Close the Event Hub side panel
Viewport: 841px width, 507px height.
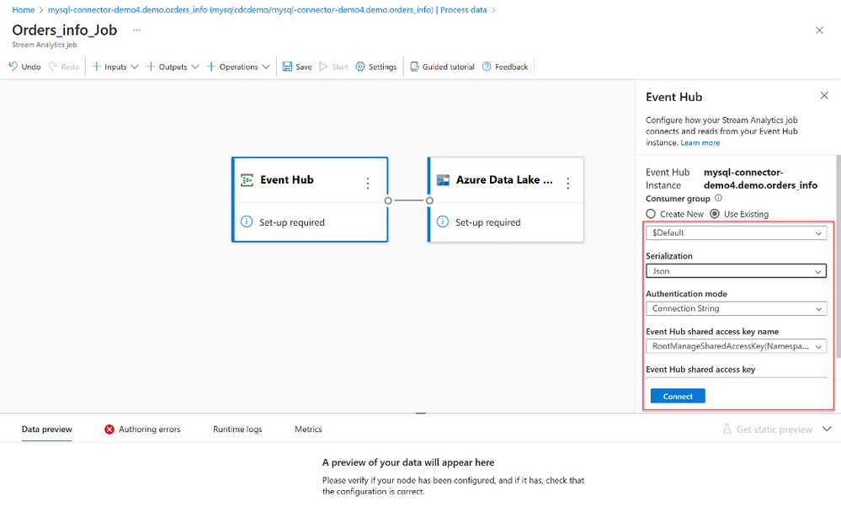point(824,95)
